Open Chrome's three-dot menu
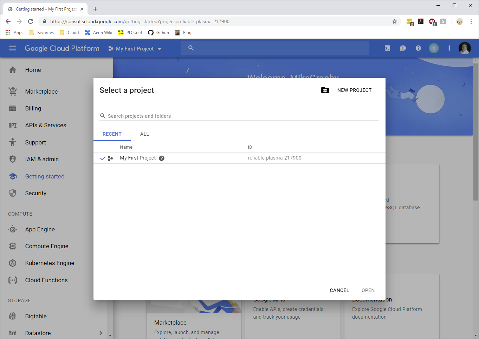The image size is (479, 339). pos(471,21)
